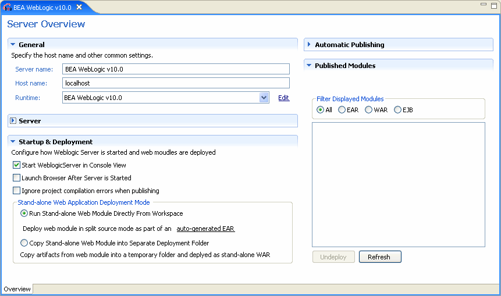The width and height of the screenshot is (501, 296).
Task: Click the Server name input field
Action: click(x=176, y=69)
